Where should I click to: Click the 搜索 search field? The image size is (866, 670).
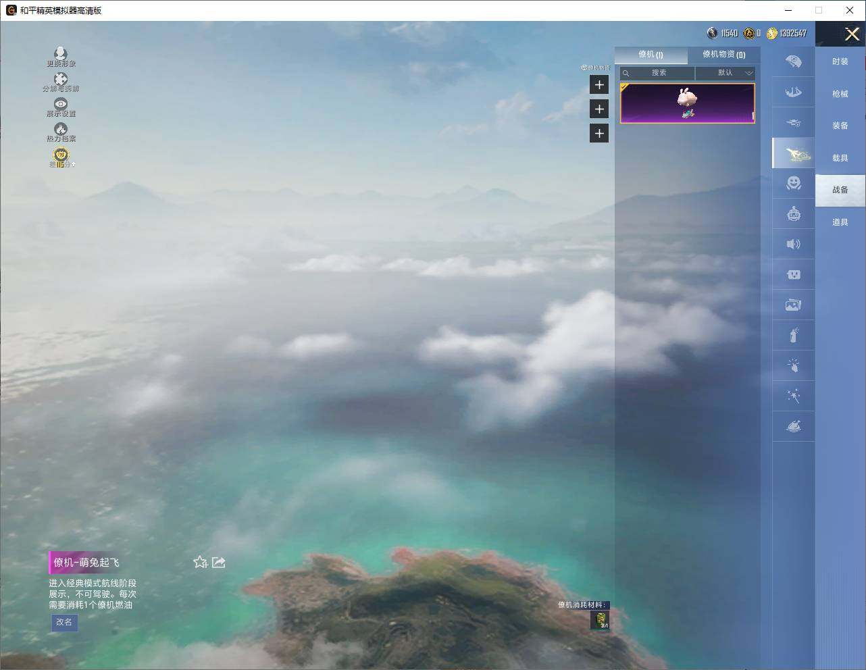point(657,73)
